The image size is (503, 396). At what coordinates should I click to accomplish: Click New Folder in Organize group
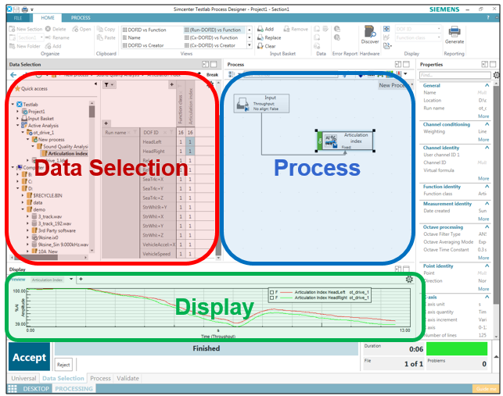click(x=25, y=46)
